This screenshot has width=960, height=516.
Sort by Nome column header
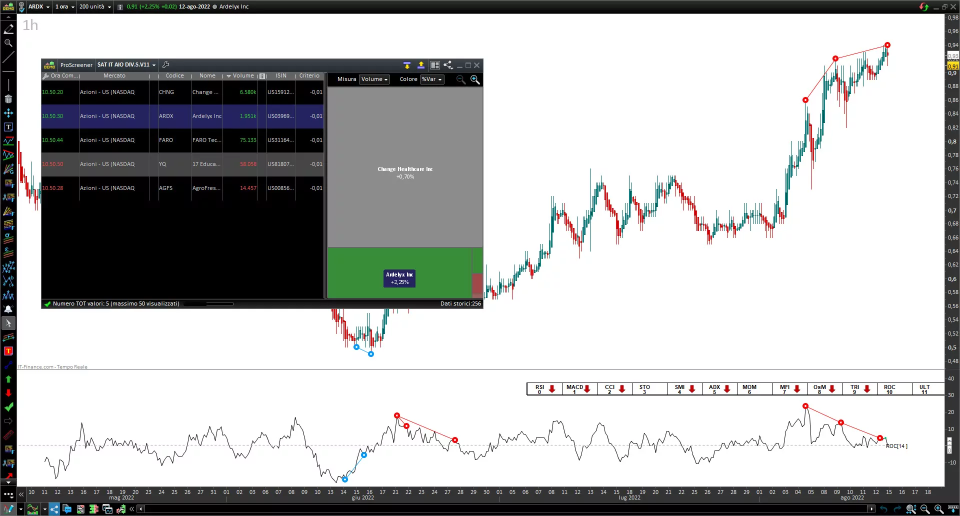207,76
